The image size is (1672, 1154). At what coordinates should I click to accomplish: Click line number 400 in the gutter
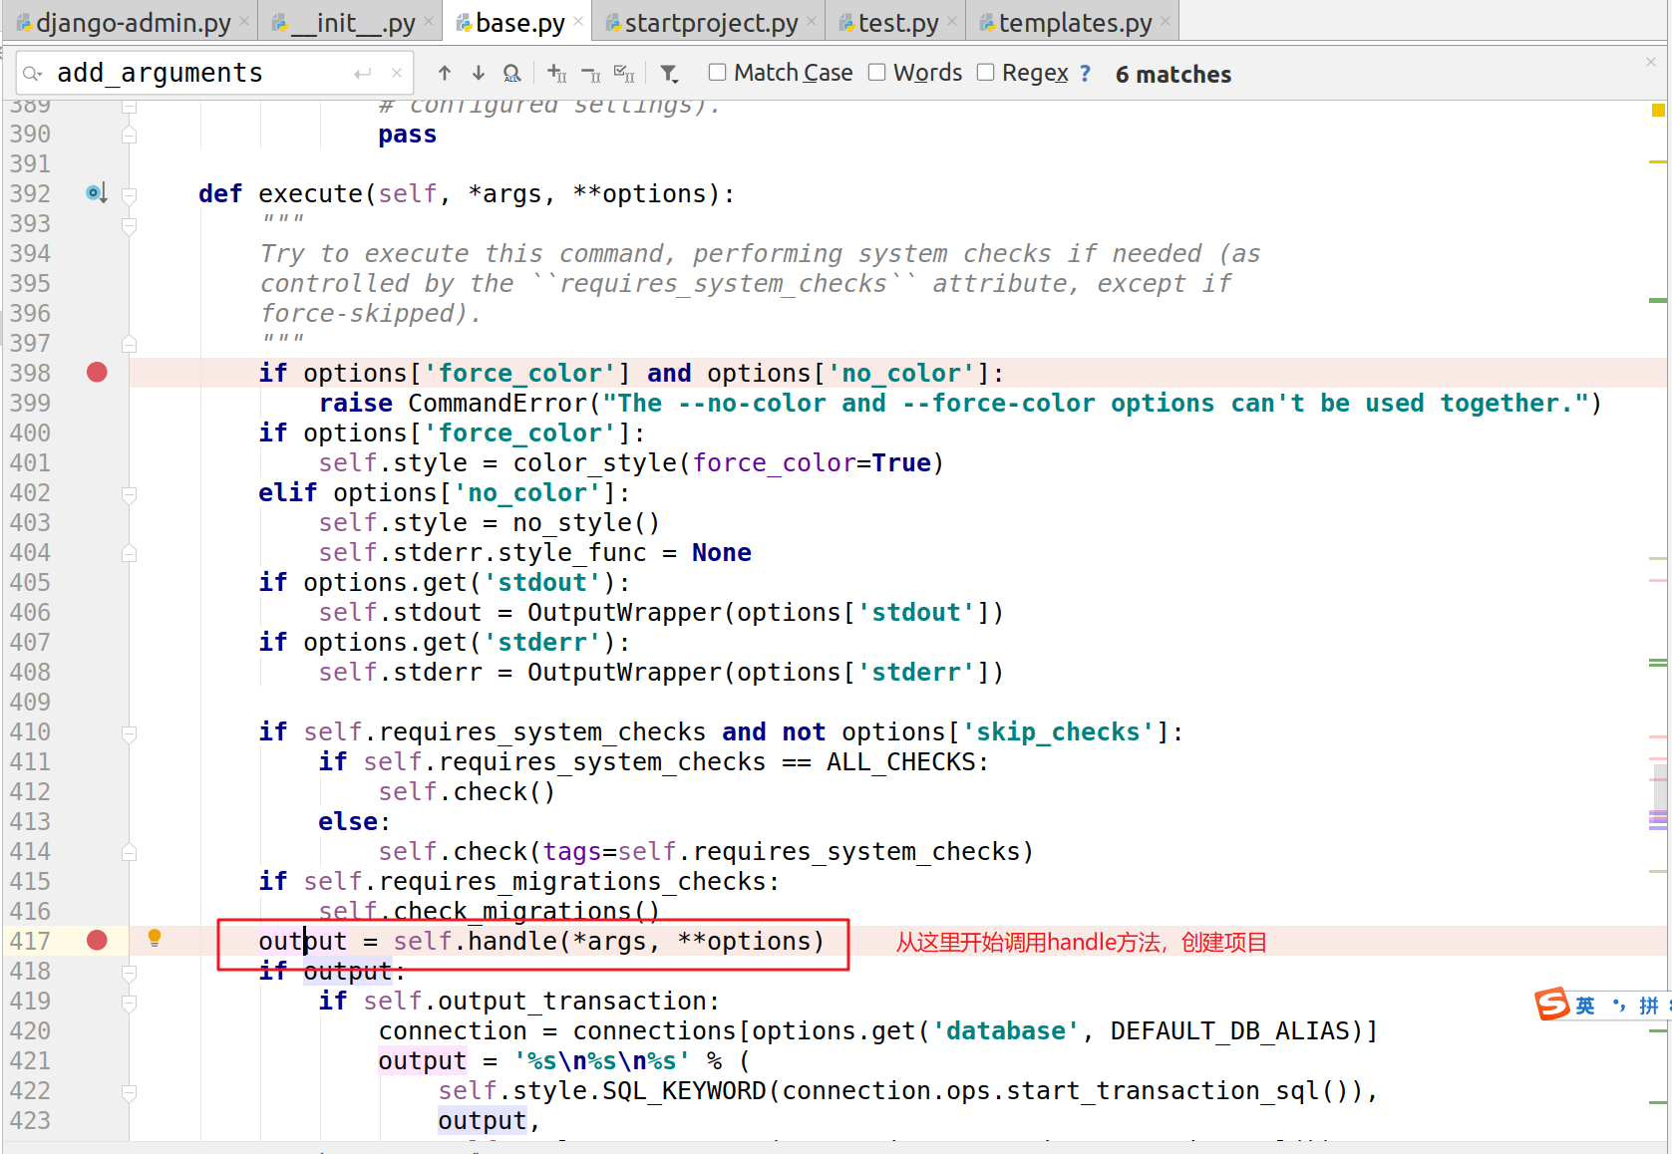pyautogui.click(x=30, y=433)
